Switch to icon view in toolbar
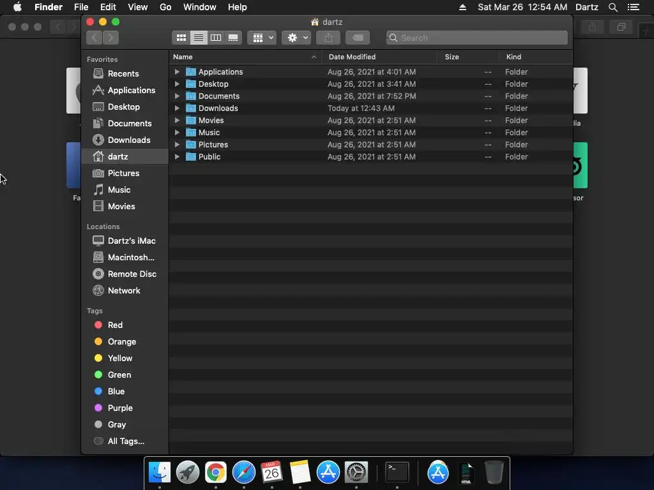This screenshot has width=654, height=490. coord(181,38)
